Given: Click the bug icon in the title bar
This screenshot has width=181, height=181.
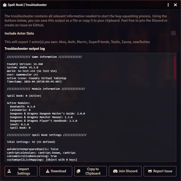Looking at the screenshot, I should click(5, 5).
